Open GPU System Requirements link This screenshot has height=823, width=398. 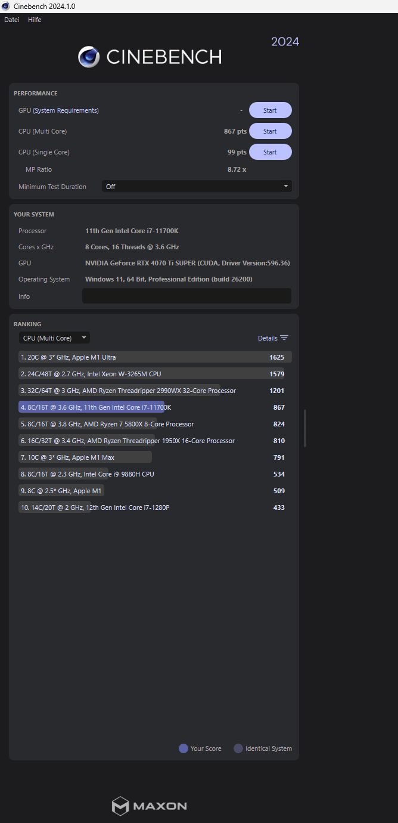click(66, 110)
